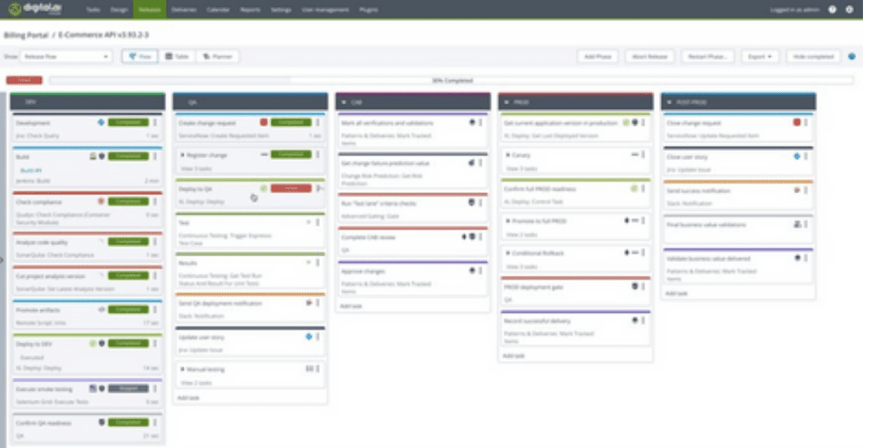The height and width of the screenshot is (448, 870).
Task: Open the Development task three-dot menu
Action: (x=155, y=122)
